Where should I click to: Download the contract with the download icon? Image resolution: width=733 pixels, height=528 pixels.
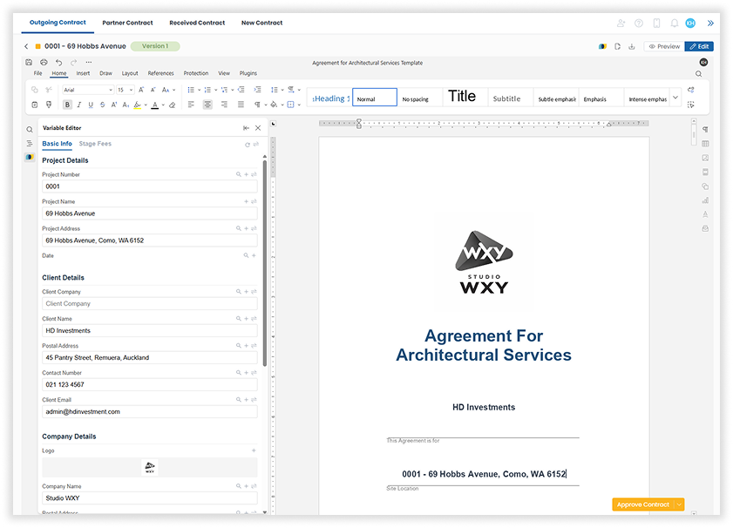pos(632,46)
